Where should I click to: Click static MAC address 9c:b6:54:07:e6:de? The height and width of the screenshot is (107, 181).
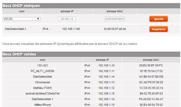click(115, 29)
